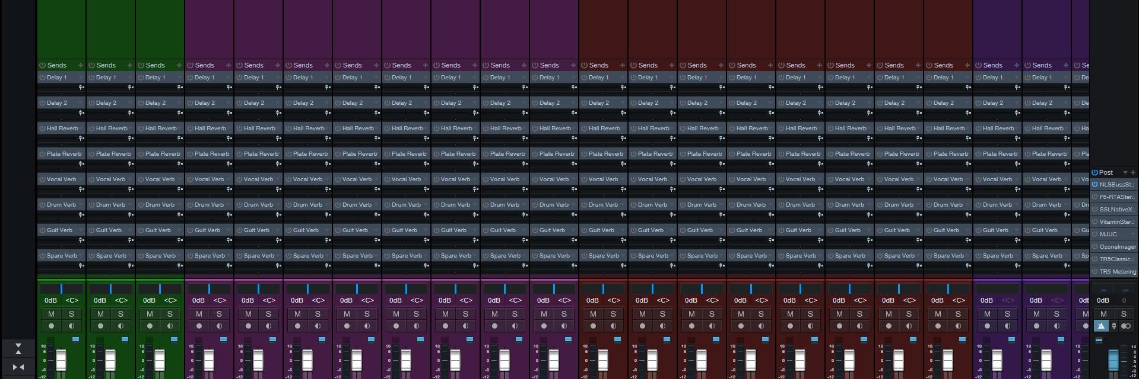
Task: Solo the leftmost green channel with S
Action: pyautogui.click(x=71, y=314)
